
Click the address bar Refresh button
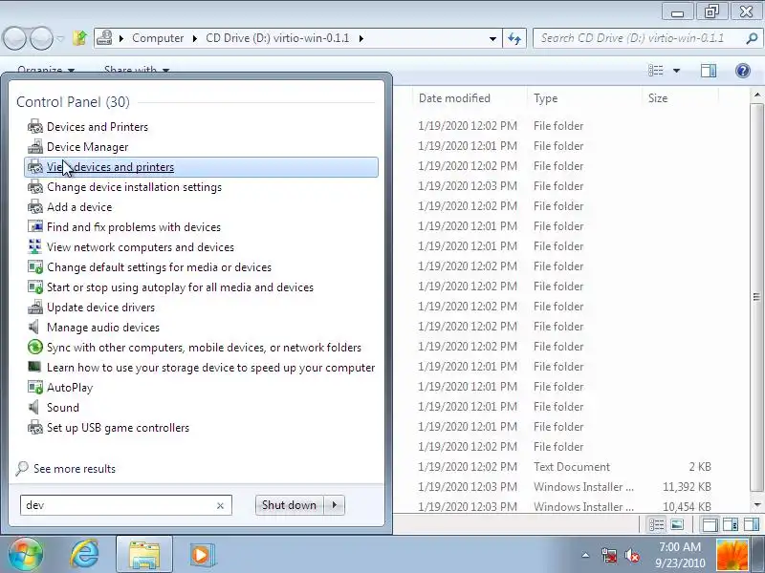514,38
